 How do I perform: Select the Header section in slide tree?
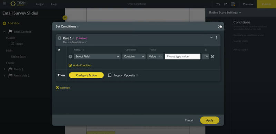(x=11, y=38)
